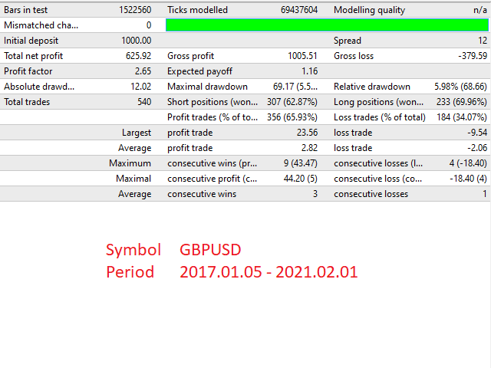Screen dimensions: 491x368
Task: Select the red Symbol label
Action: pyautogui.click(x=133, y=250)
